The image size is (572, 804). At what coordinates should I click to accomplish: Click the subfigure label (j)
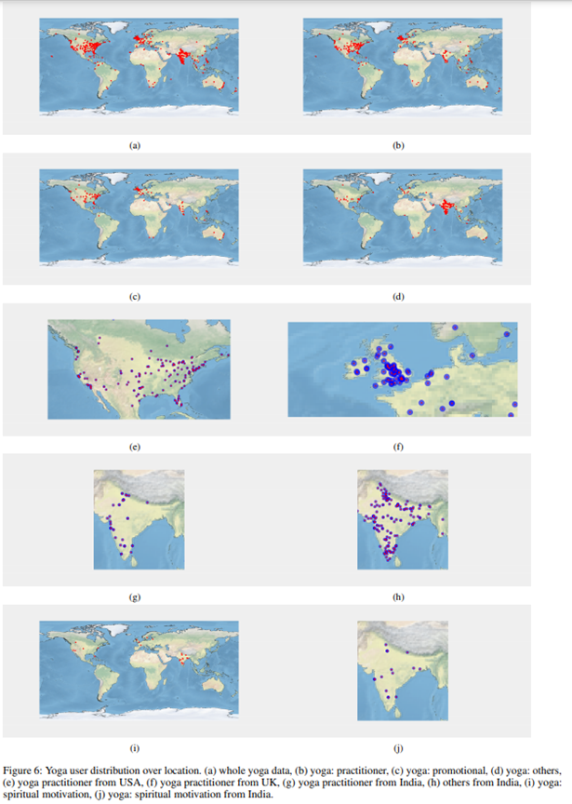tap(398, 748)
